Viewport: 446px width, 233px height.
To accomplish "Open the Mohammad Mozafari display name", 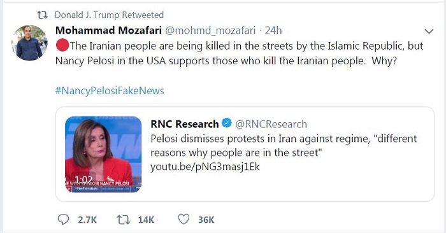I will point(108,30).
